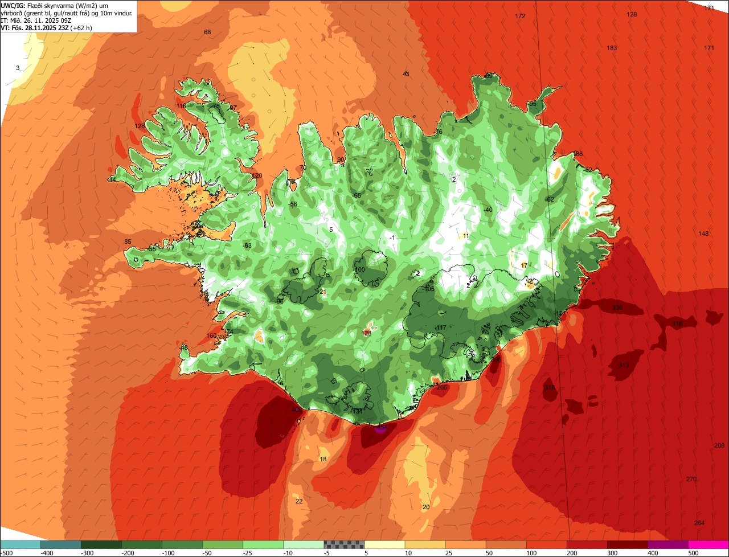Image resolution: width=729 pixels, height=557 pixels.
Task: Click the legend swatch for -500 to -400
Action: [21, 544]
